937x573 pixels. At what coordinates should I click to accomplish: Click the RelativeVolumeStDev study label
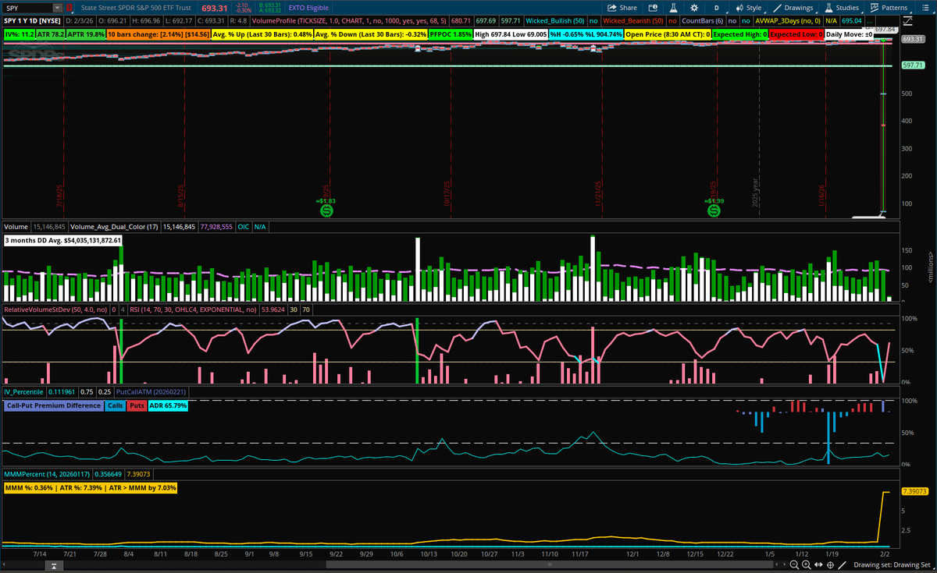[55, 309]
